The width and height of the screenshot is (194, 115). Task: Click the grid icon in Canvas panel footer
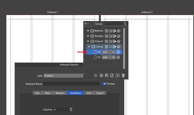click(x=101, y=76)
